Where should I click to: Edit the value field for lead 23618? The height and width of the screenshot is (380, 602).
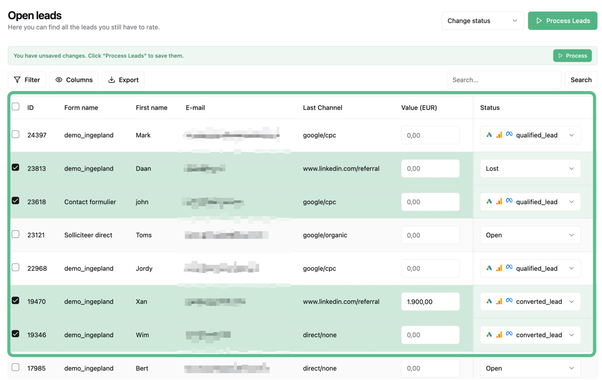tap(430, 202)
